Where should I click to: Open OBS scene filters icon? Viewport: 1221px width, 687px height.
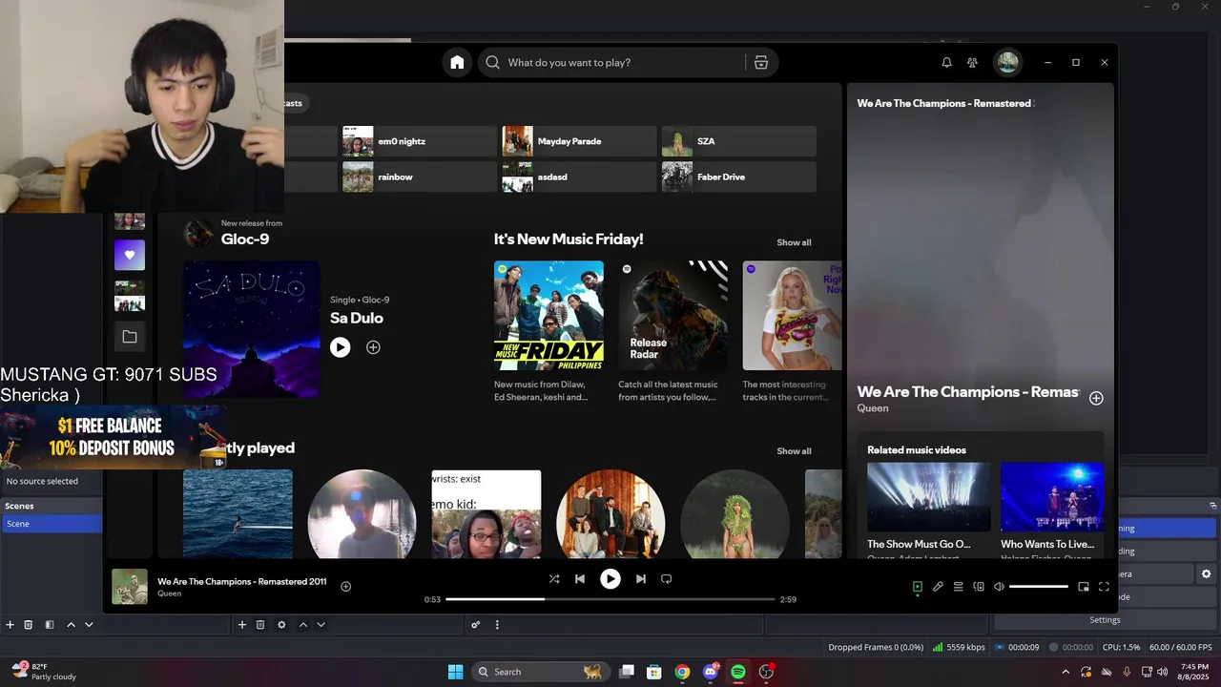coord(49,625)
